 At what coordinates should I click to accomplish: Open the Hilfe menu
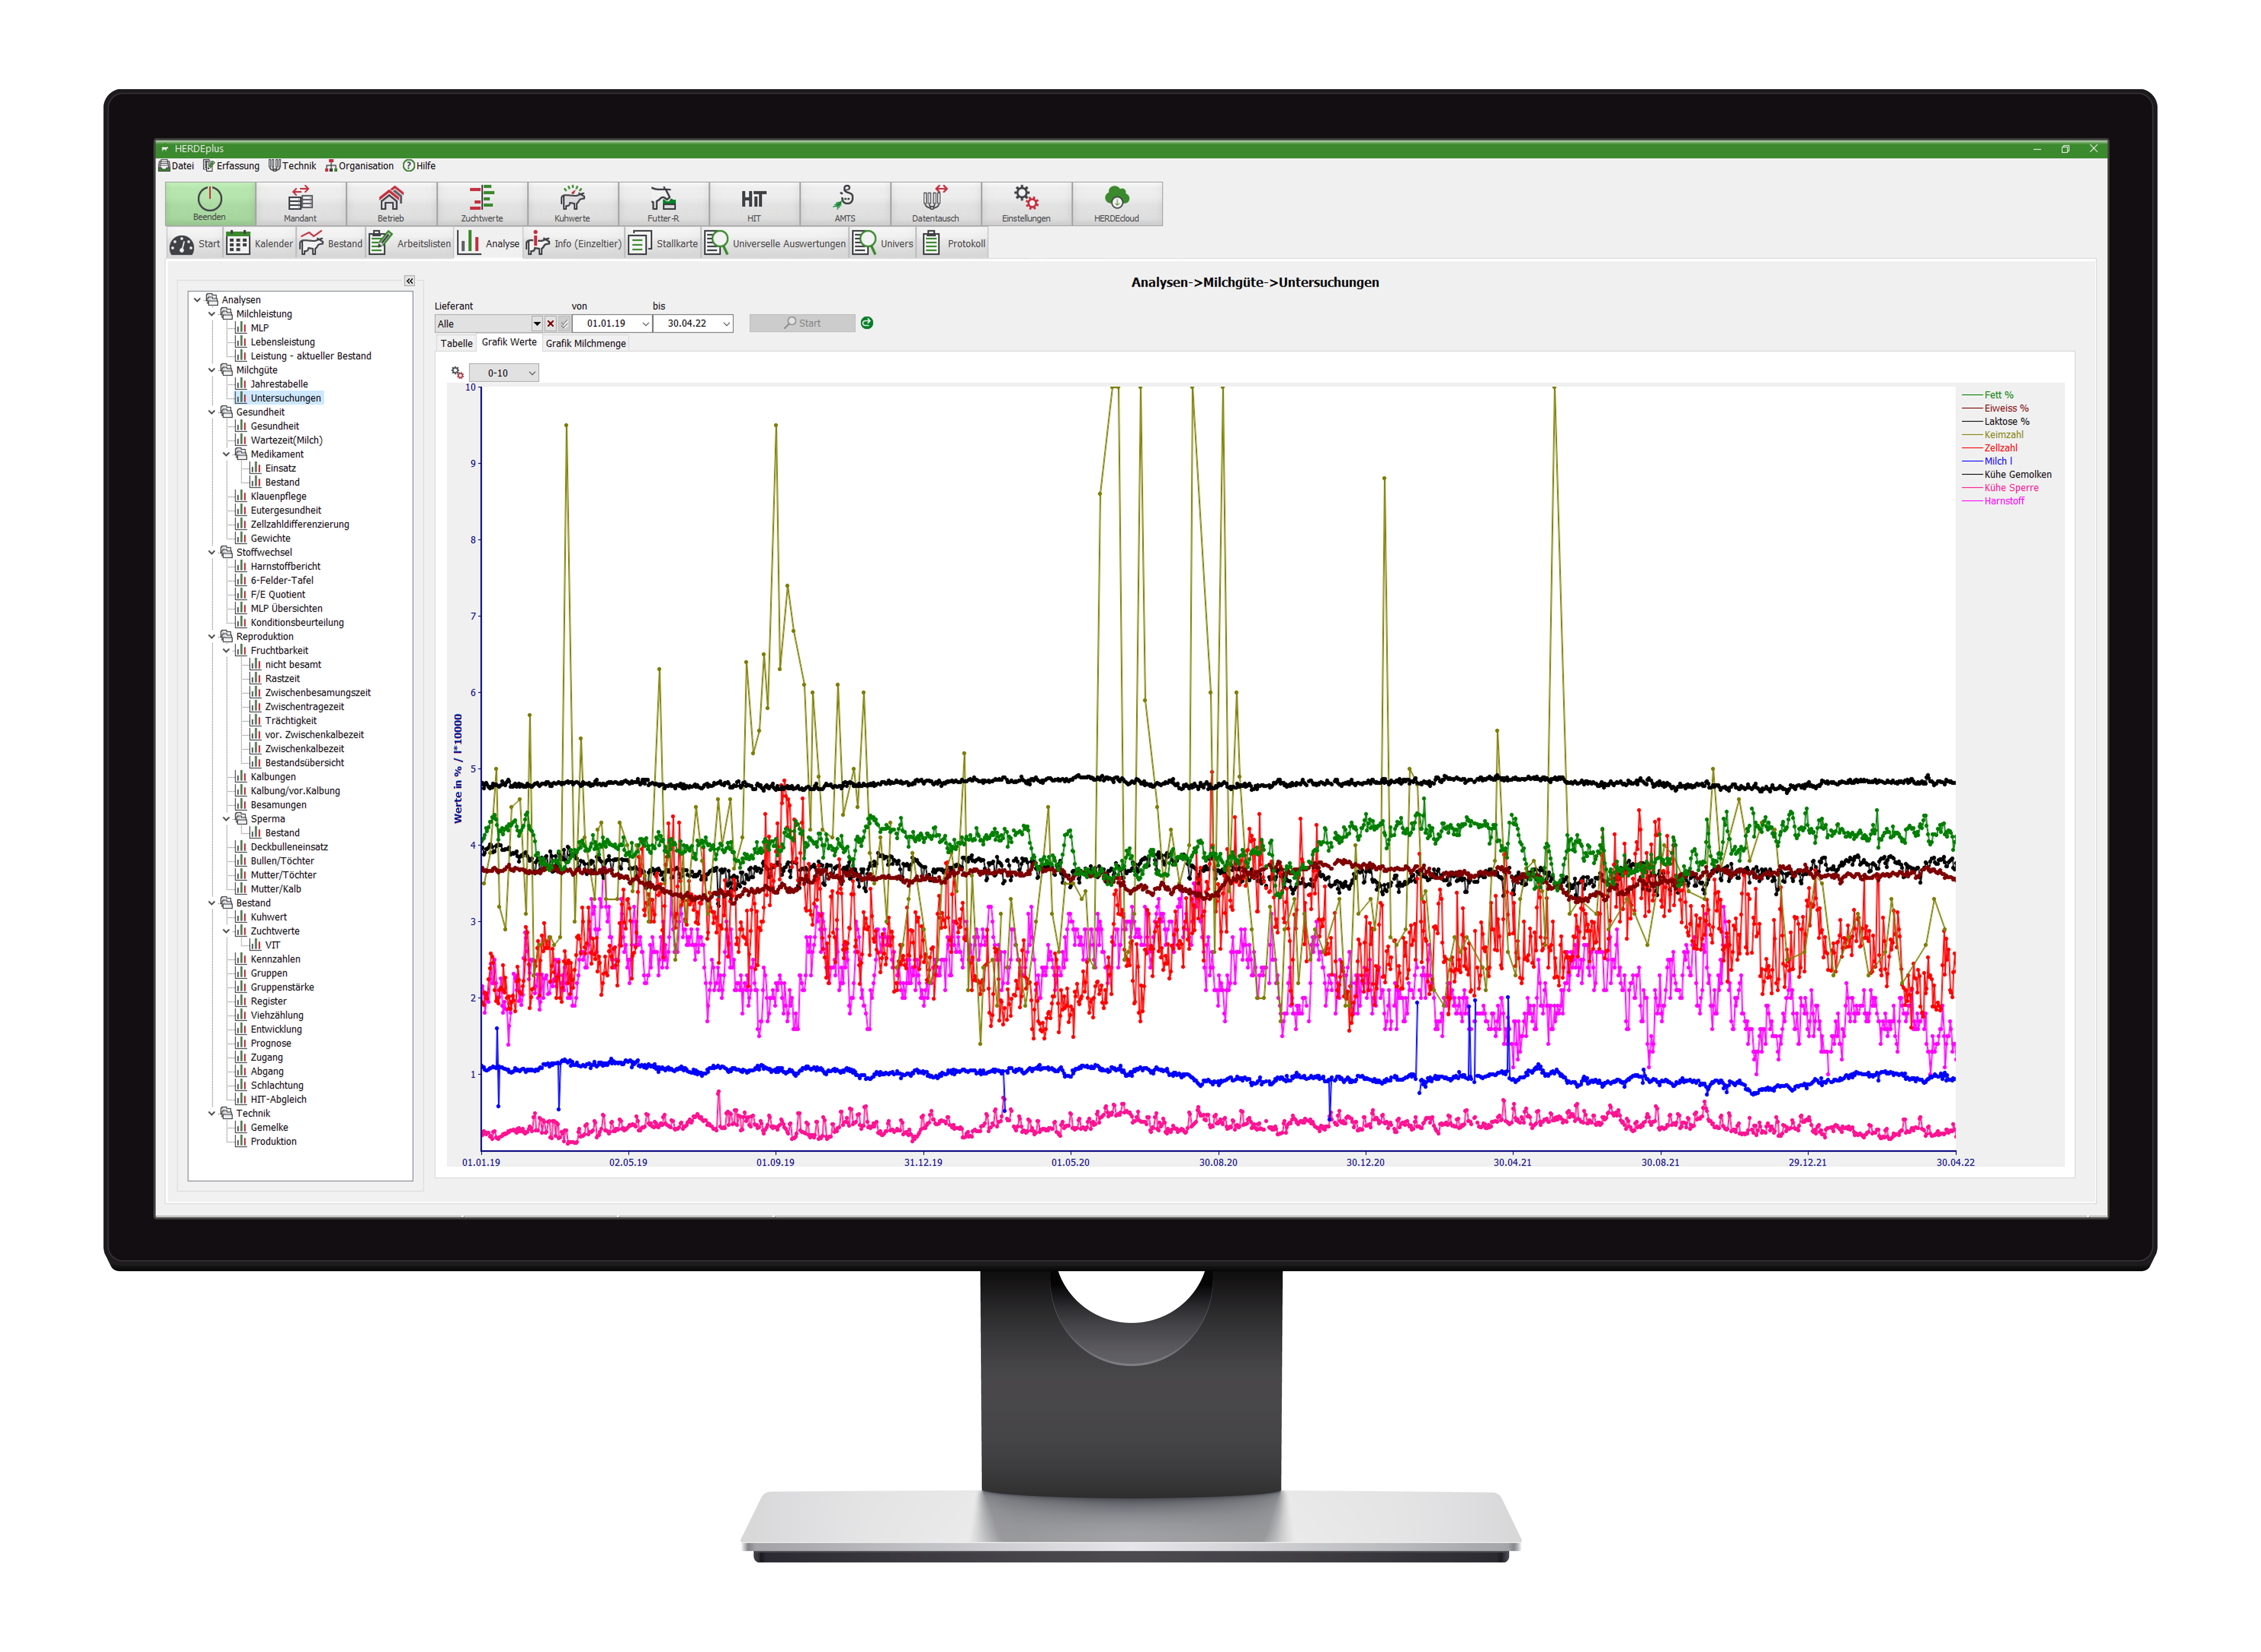coord(420,166)
